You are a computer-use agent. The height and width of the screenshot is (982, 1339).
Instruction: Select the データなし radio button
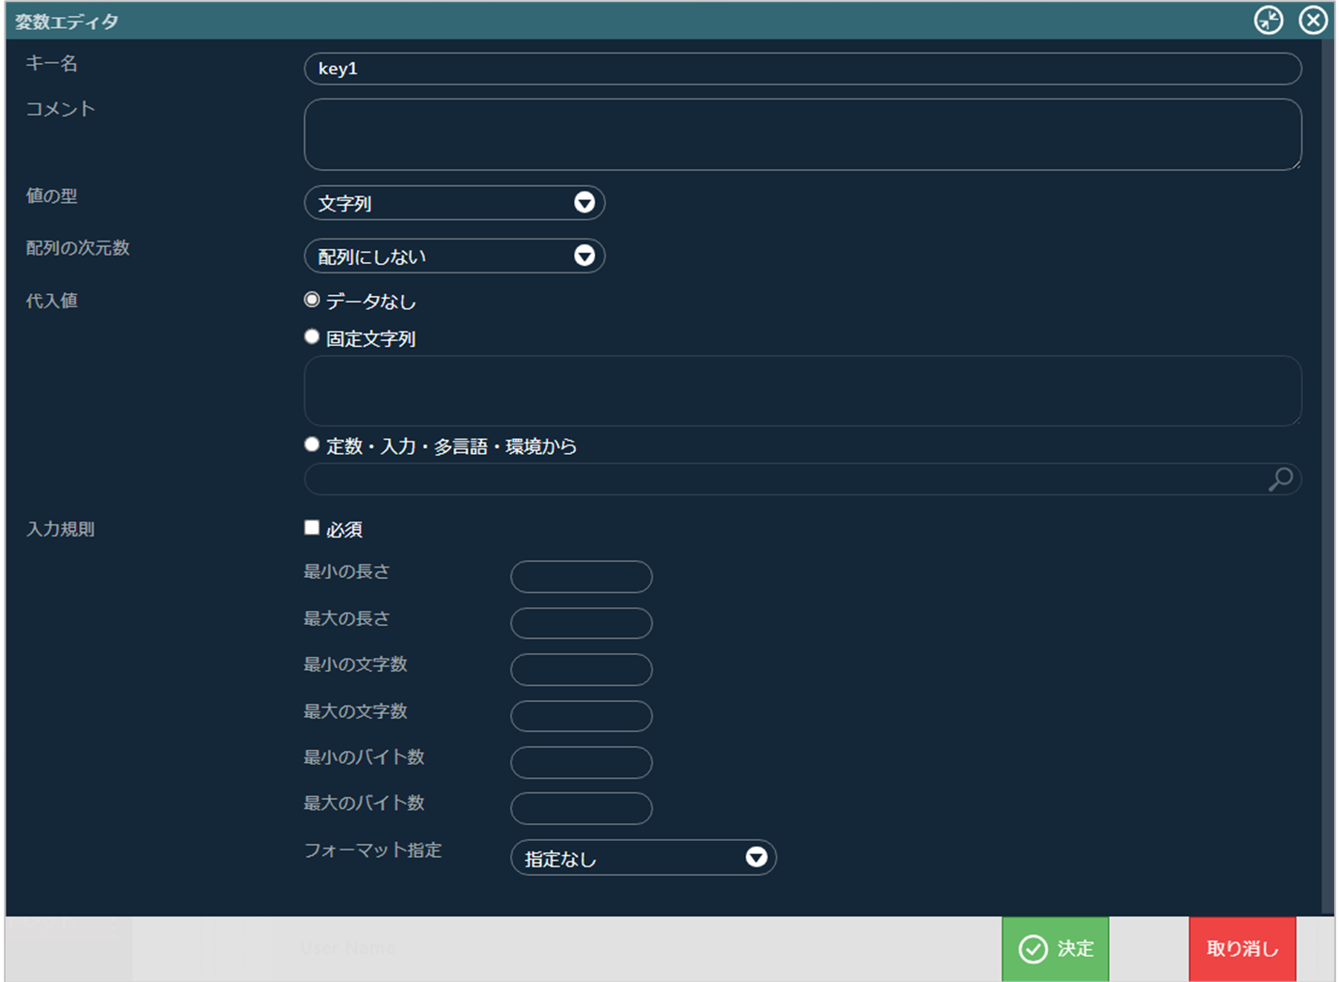pos(312,300)
